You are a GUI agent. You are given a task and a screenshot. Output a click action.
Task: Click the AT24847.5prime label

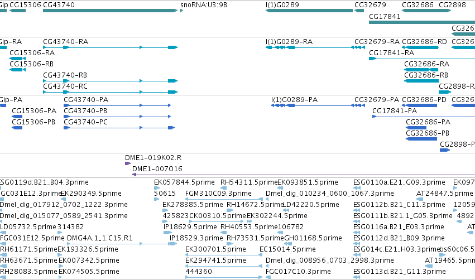(x=445, y=194)
